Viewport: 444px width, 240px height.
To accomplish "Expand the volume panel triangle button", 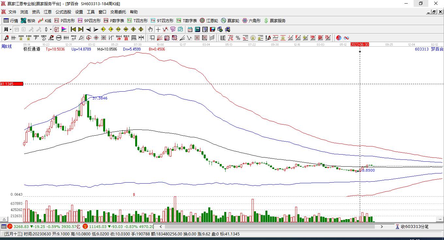I will 4,219.
